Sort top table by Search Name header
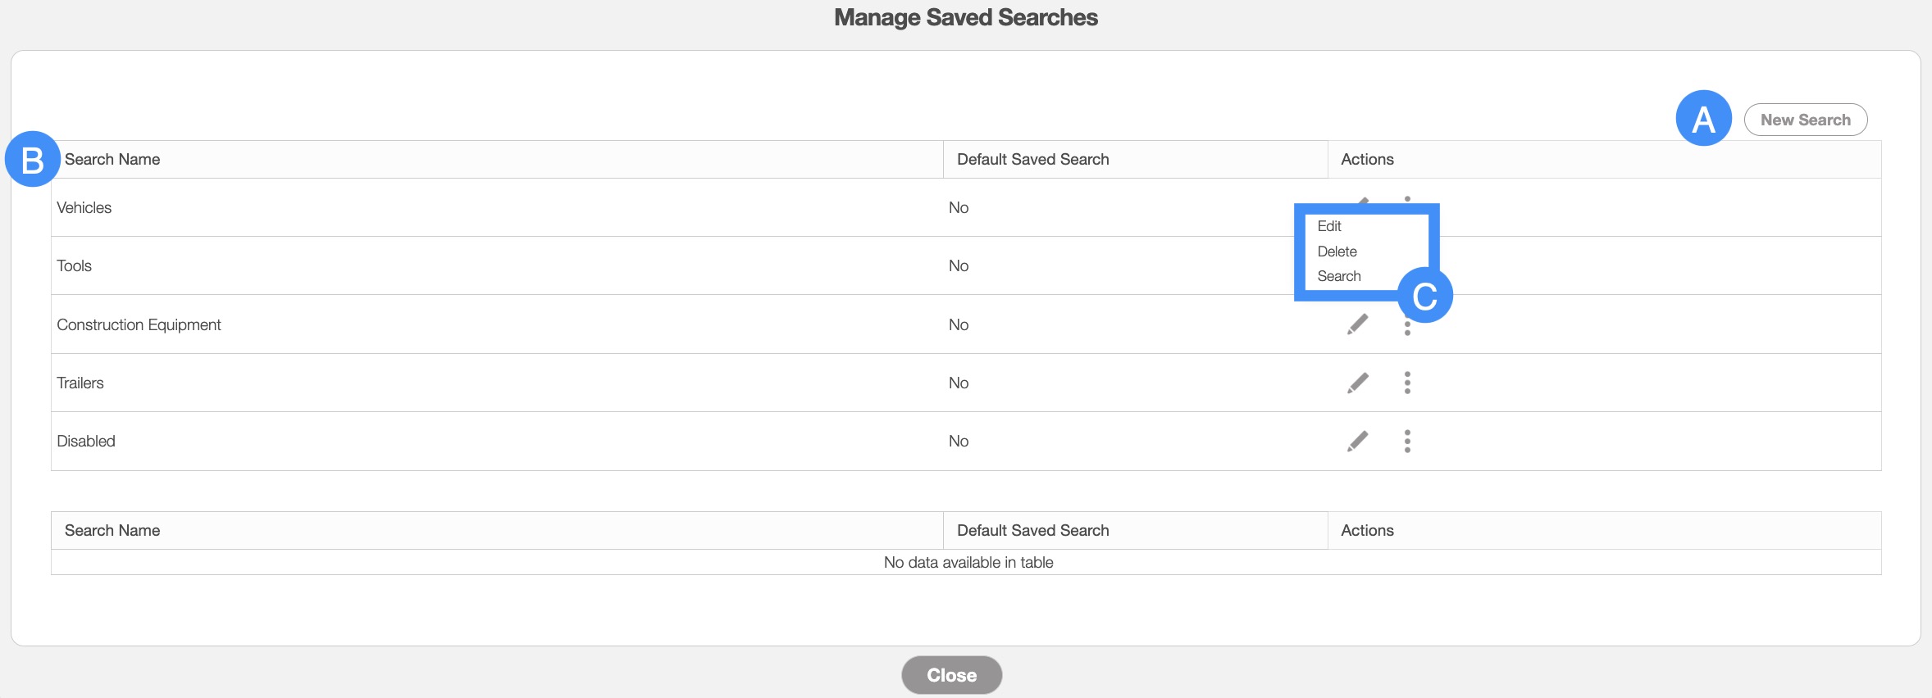Viewport: 1932px width, 698px height. [112, 160]
